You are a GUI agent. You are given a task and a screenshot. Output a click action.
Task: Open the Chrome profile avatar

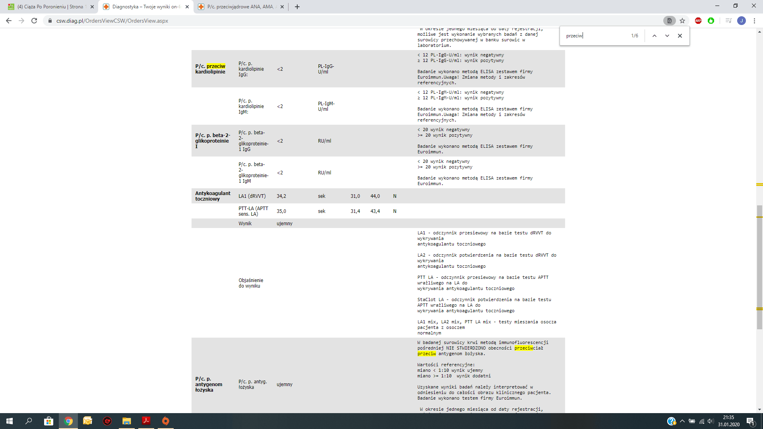pyautogui.click(x=741, y=21)
